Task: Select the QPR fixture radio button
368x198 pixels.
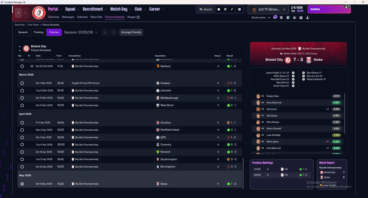Action: (x=22, y=137)
